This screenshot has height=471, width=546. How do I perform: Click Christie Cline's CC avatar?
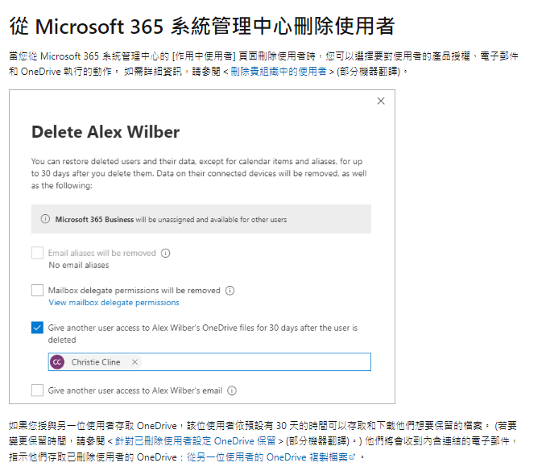click(57, 362)
